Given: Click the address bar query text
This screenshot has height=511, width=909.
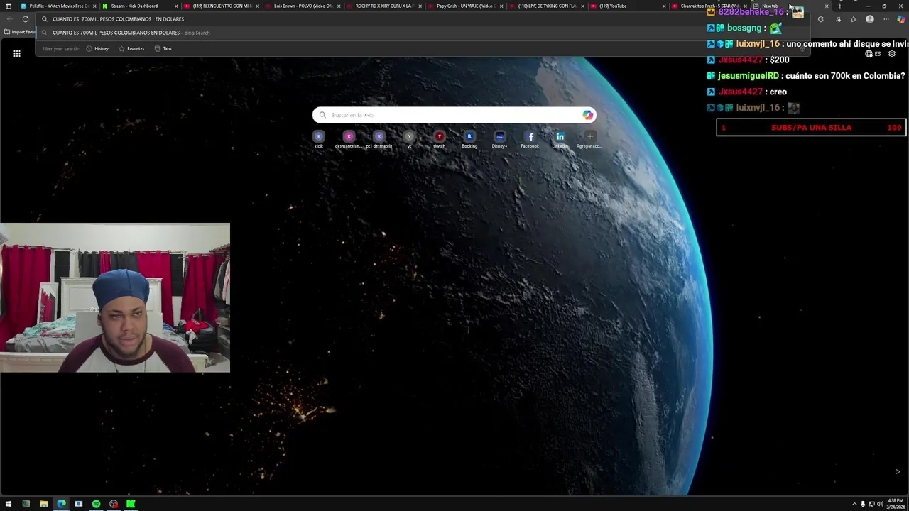Looking at the screenshot, I should coord(118,19).
